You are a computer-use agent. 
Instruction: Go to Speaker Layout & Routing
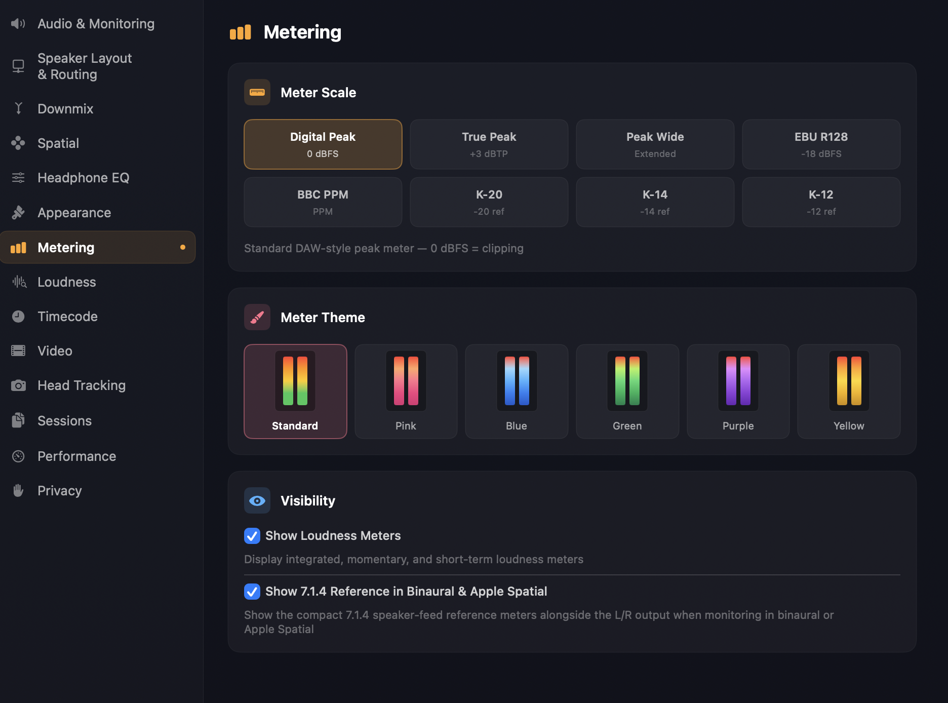(x=98, y=66)
